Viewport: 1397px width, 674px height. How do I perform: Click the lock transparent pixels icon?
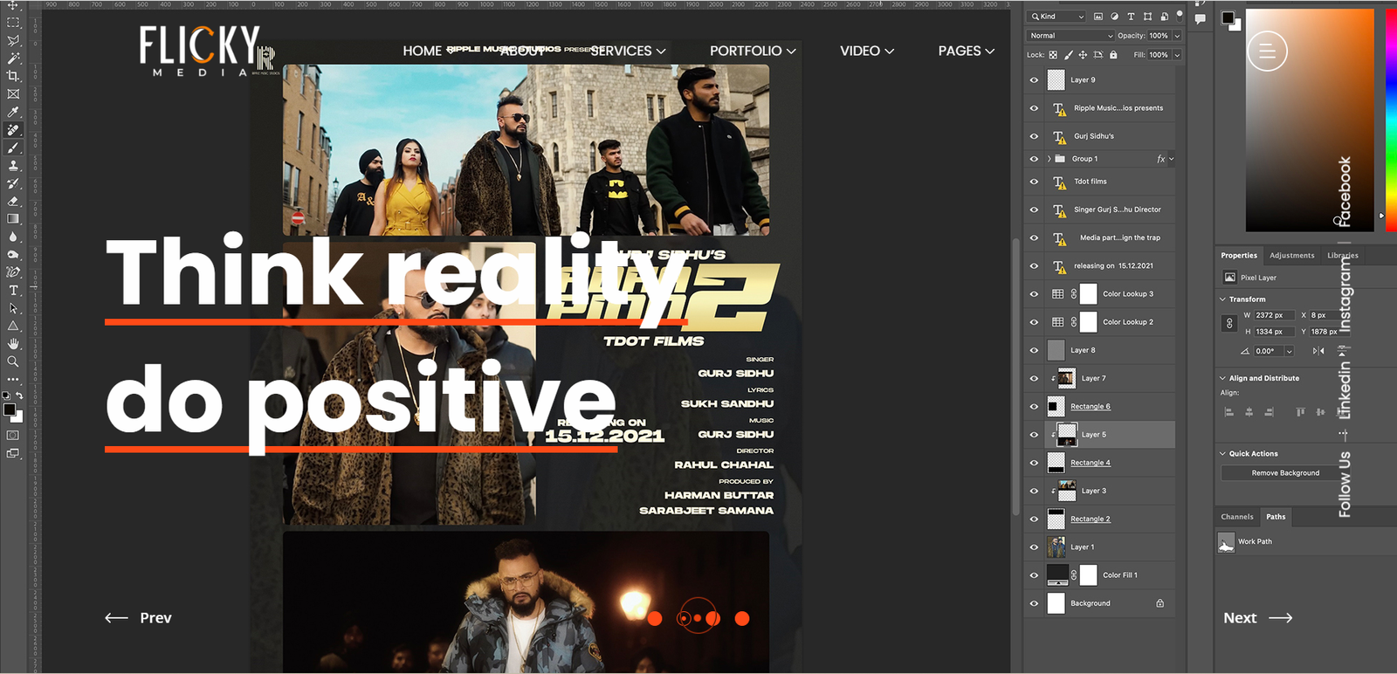[x=1053, y=55]
